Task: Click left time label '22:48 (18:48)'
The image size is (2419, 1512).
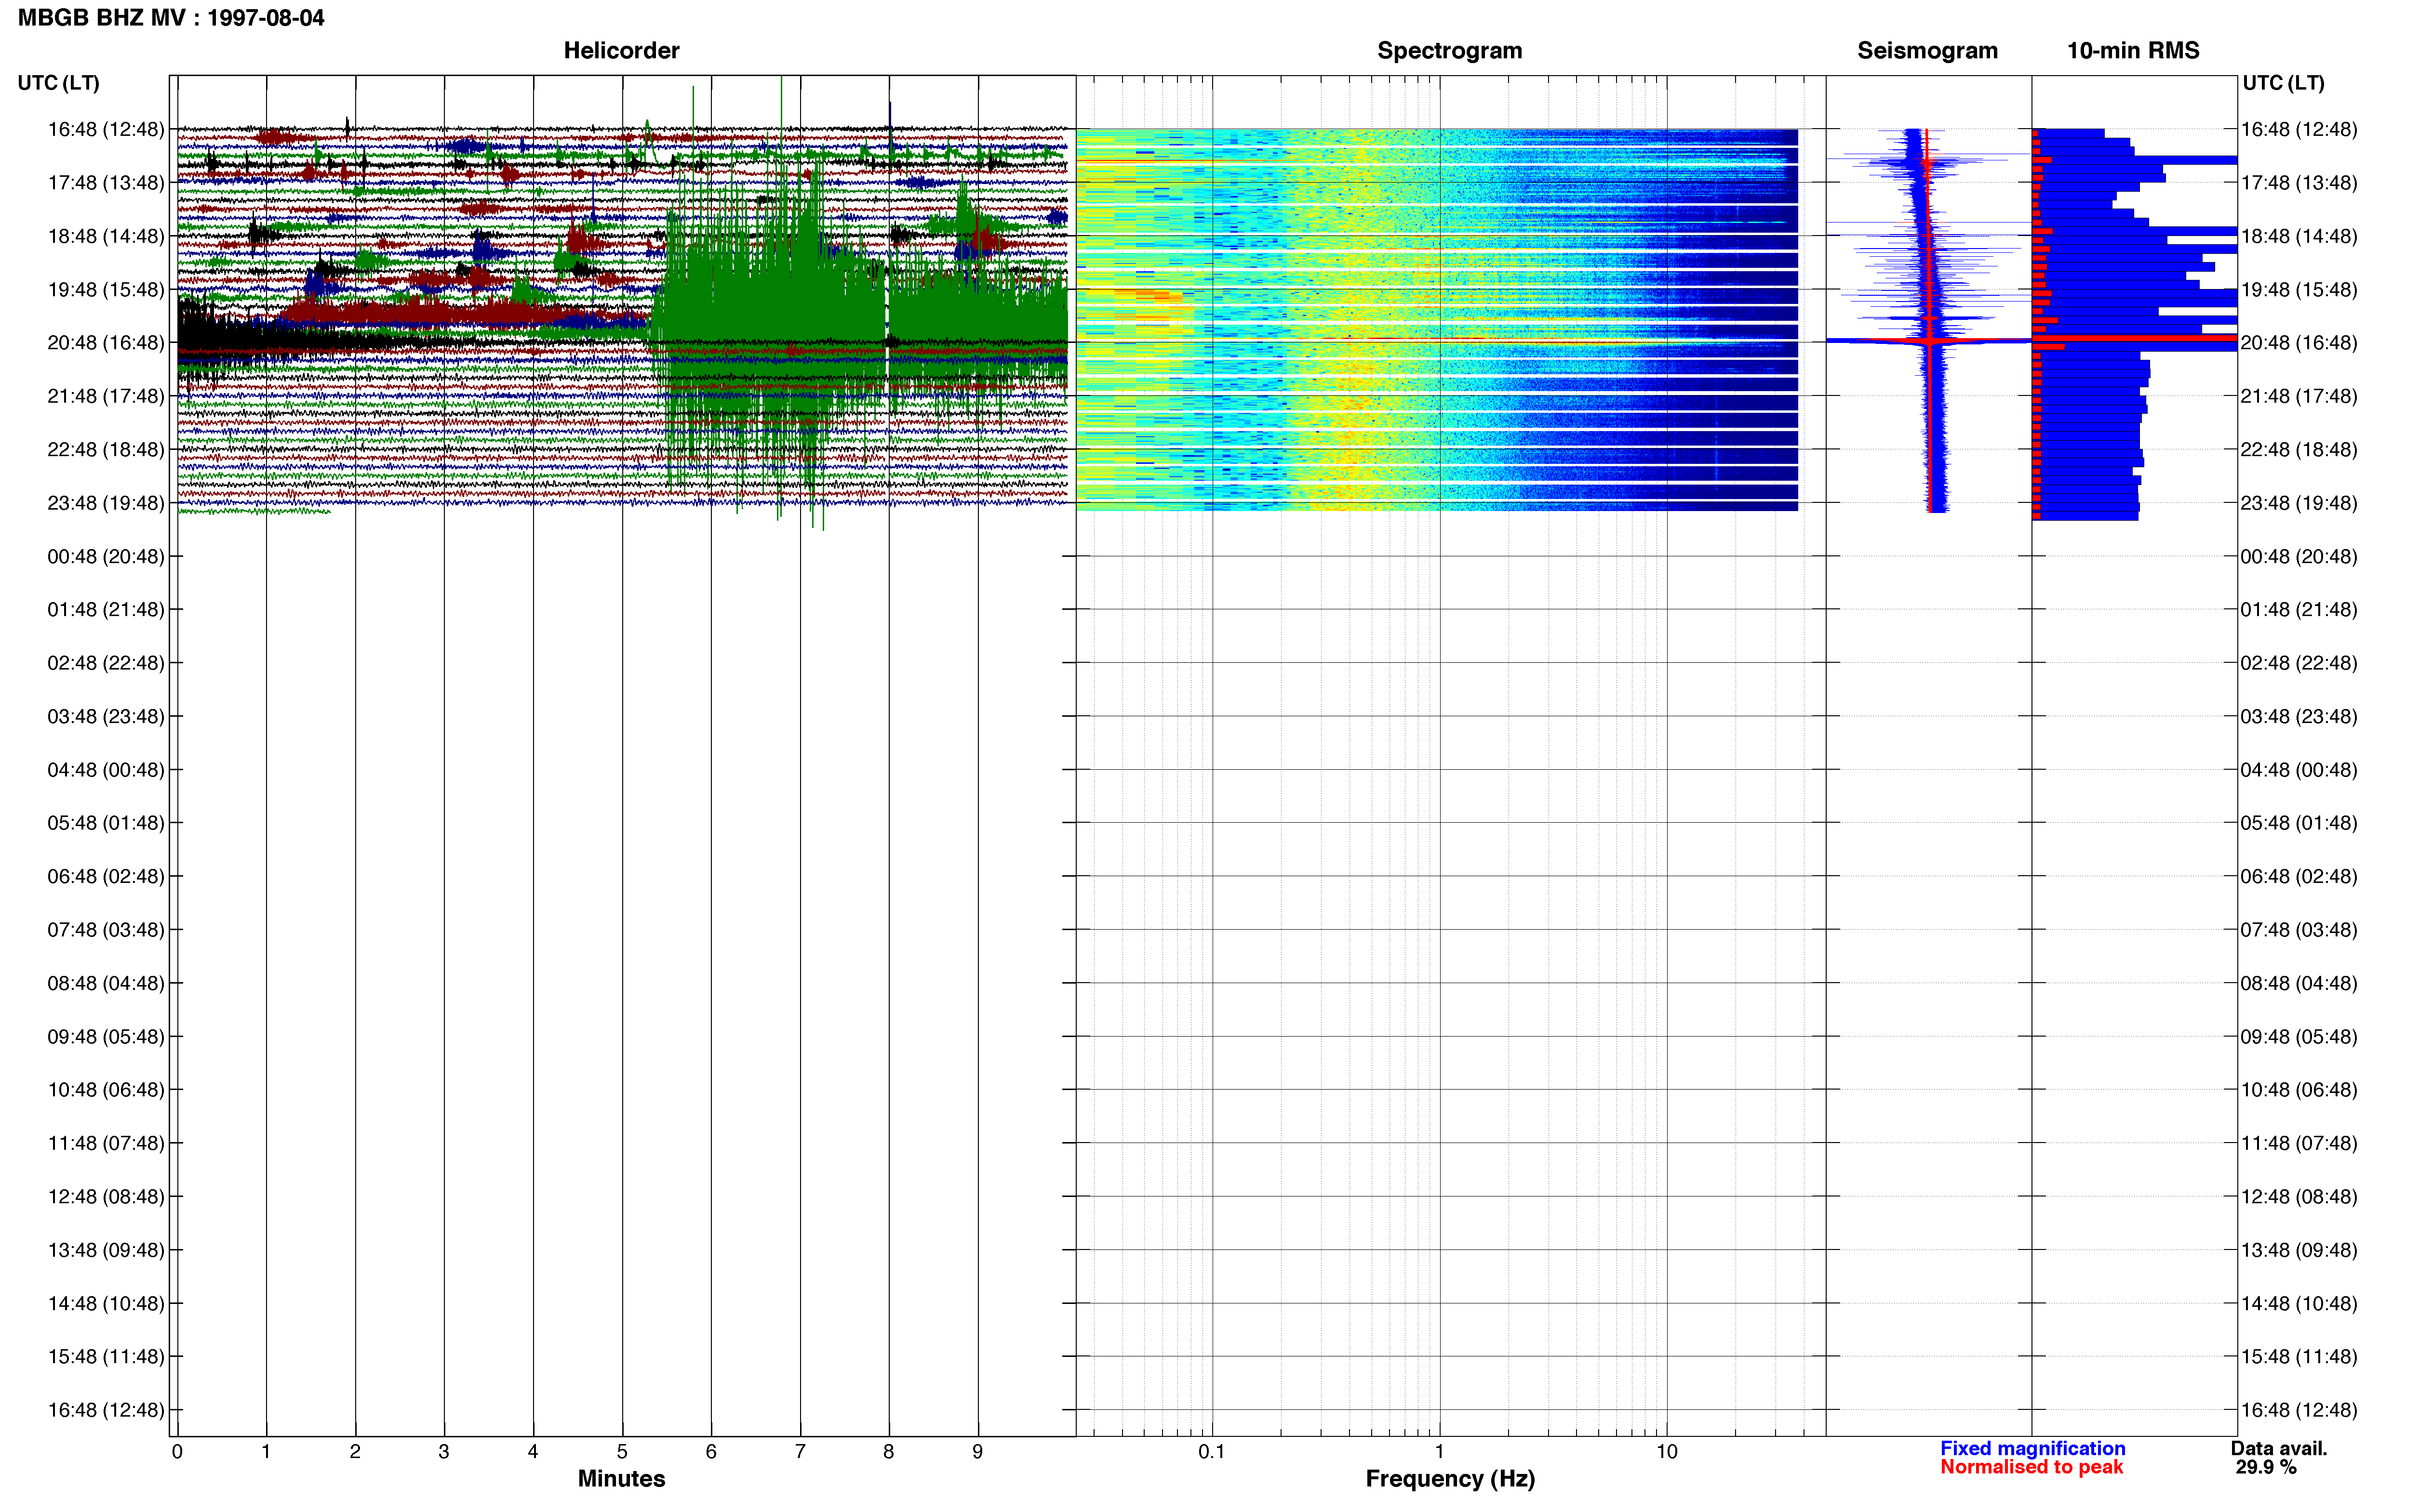Action: [x=106, y=450]
